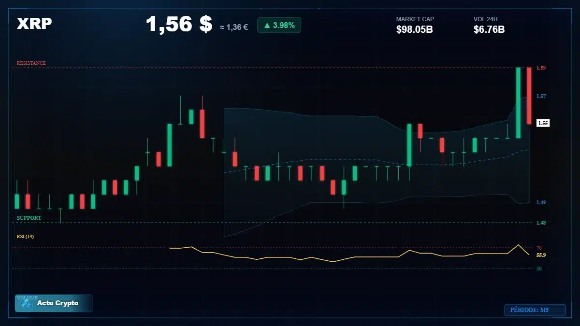The width and height of the screenshot is (580, 326).
Task: Click the green triangle up arrow in change badge
Action: 266,25
